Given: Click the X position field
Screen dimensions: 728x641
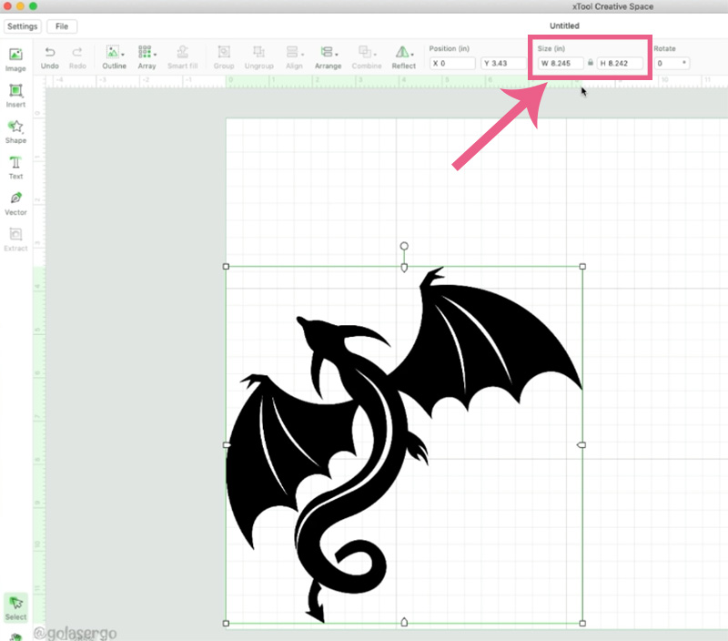Looking at the screenshot, I should tap(453, 64).
